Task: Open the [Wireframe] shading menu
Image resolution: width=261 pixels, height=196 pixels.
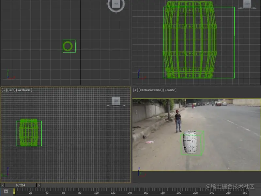Action: 24,90
